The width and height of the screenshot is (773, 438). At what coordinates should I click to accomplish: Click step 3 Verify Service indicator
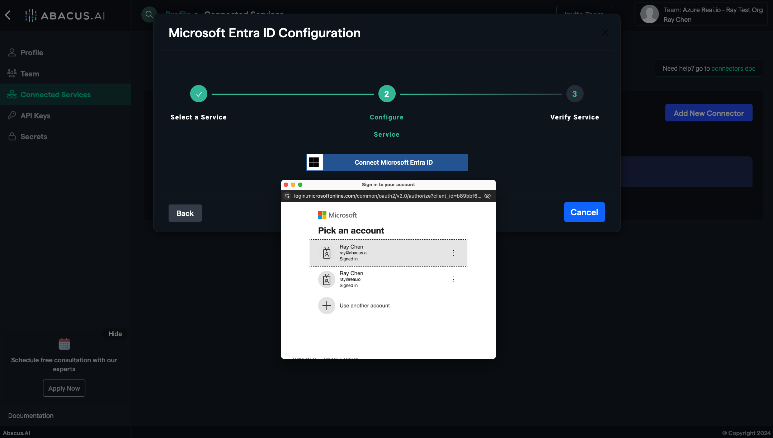574,93
